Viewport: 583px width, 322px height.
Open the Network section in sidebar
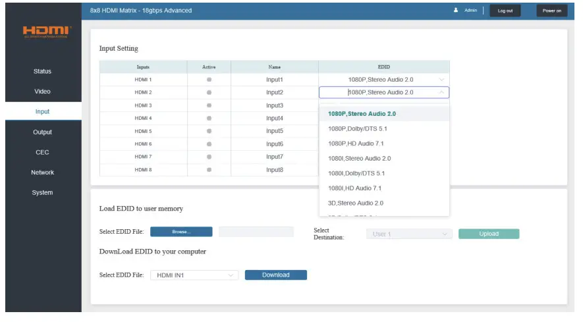coord(42,173)
